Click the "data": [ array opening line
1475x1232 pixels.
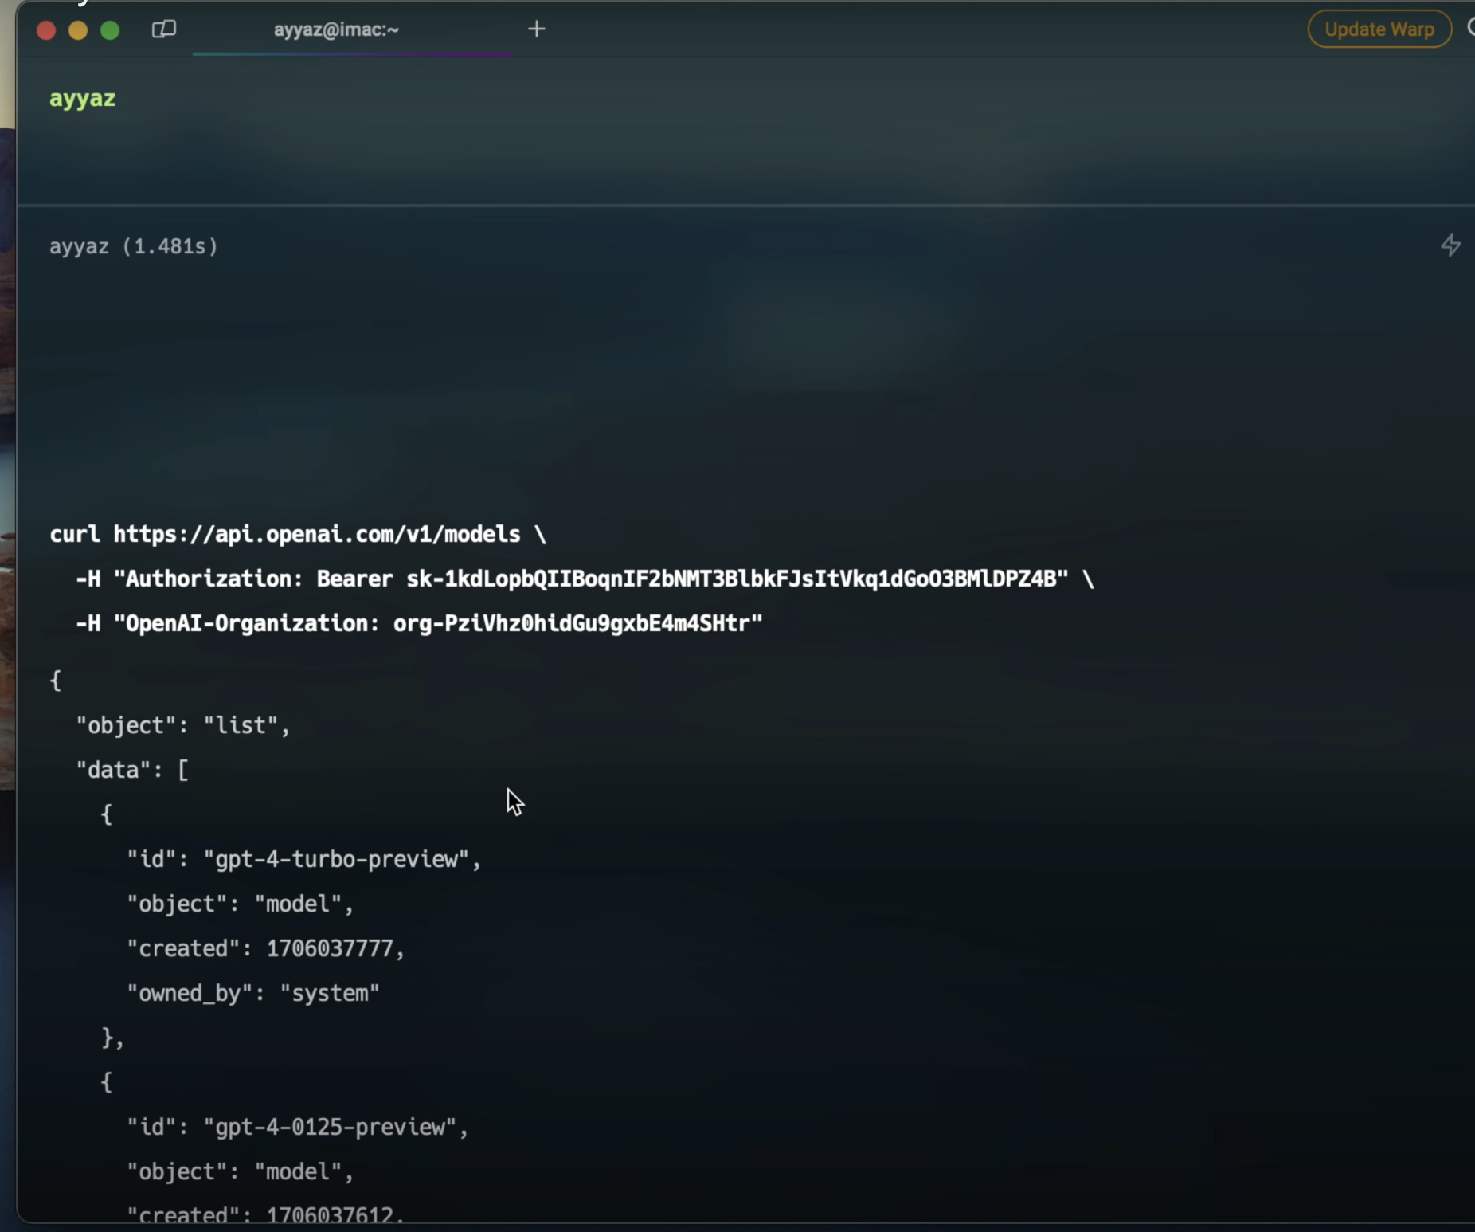pyautogui.click(x=132, y=770)
